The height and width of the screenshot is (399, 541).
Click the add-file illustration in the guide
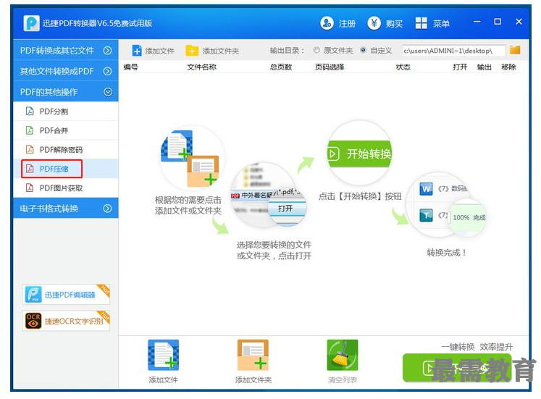pos(193,159)
